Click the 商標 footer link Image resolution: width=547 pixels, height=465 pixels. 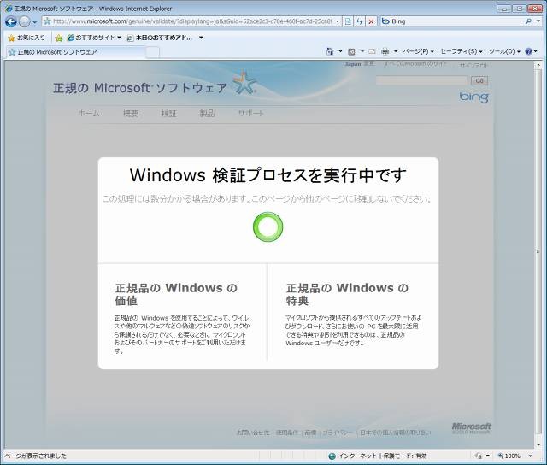(310, 433)
